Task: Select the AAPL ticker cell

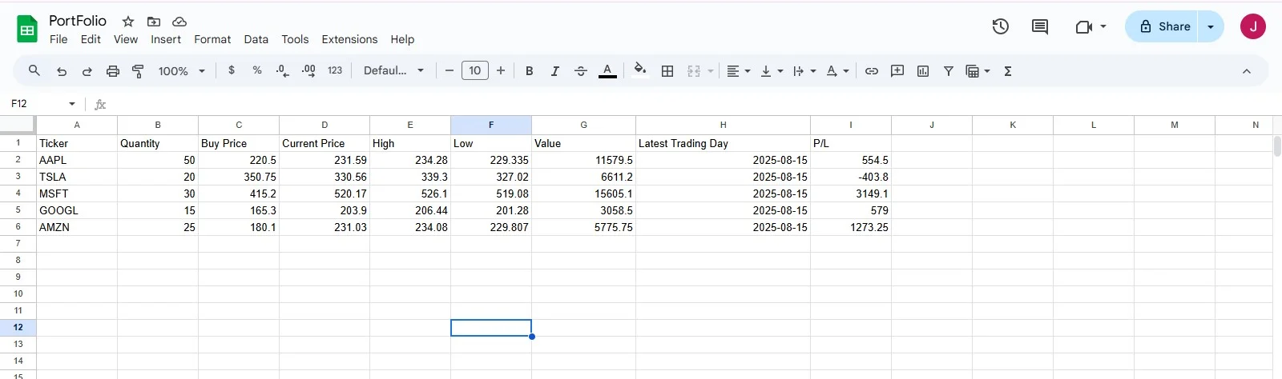Action: coord(77,160)
